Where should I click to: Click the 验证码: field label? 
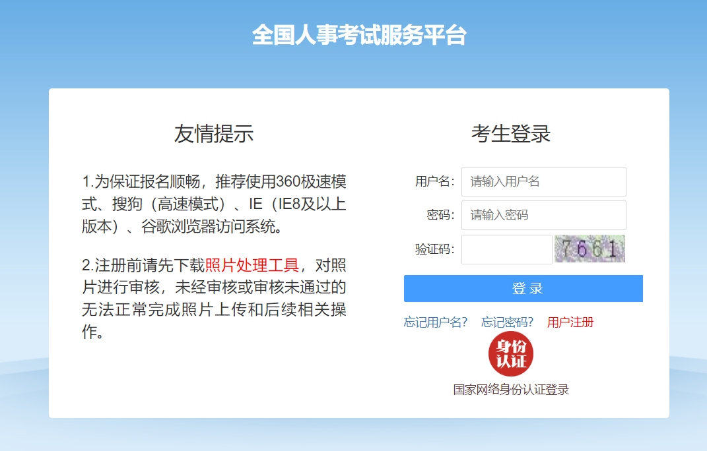(x=434, y=249)
